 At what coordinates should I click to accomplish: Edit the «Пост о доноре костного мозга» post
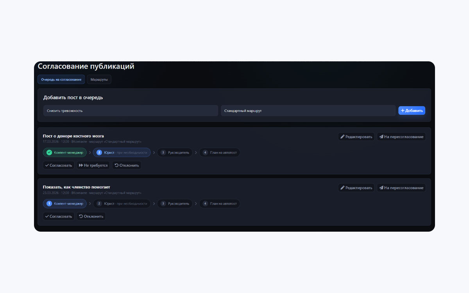pos(356,137)
